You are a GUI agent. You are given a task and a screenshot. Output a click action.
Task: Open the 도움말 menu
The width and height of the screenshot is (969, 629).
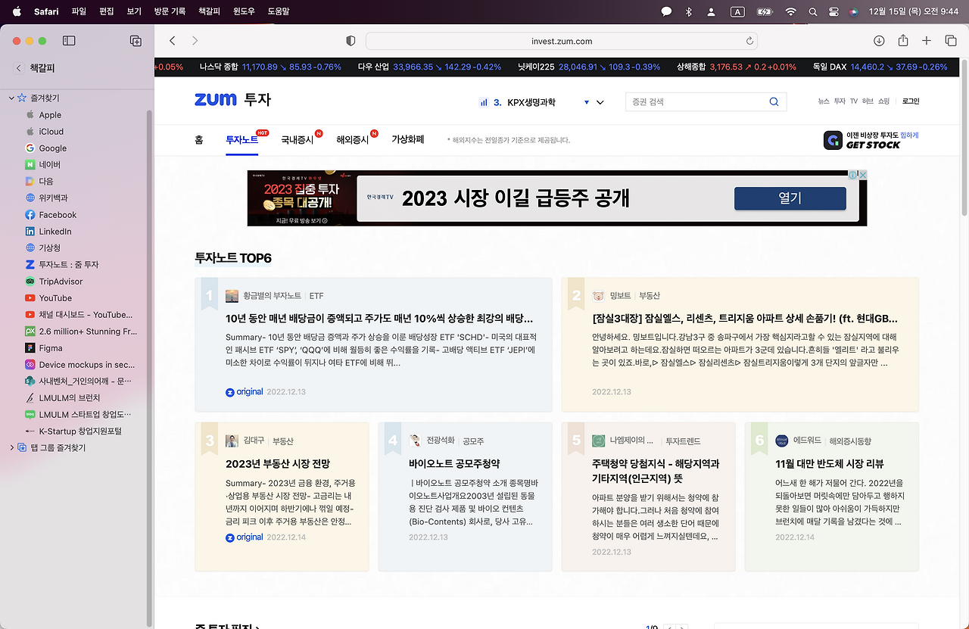pyautogui.click(x=279, y=11)
